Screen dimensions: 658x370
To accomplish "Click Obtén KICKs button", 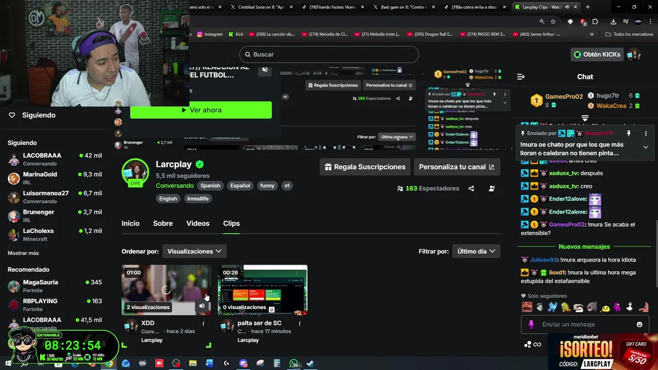I will click(x=597, y=54).
